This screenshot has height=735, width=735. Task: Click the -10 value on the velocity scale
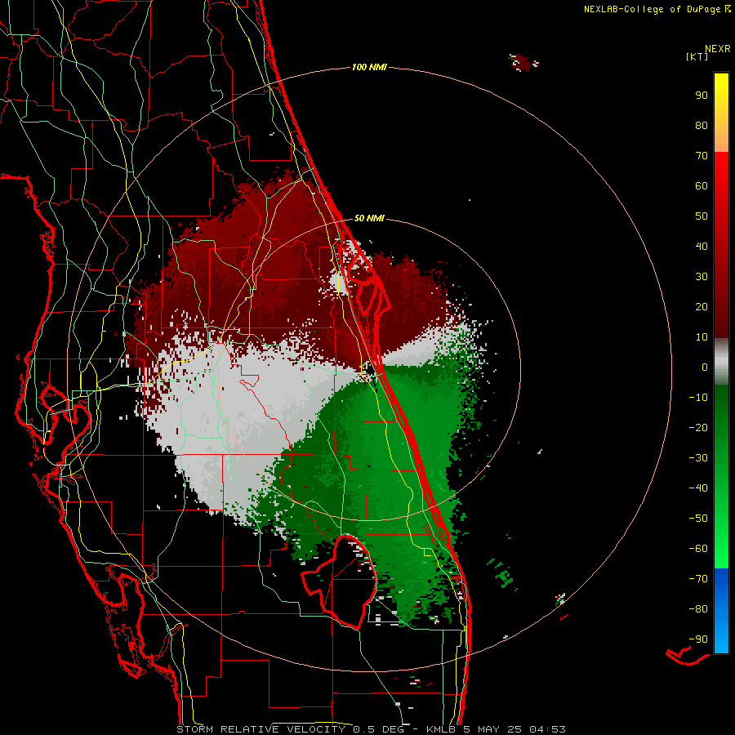tap(698, 398)
